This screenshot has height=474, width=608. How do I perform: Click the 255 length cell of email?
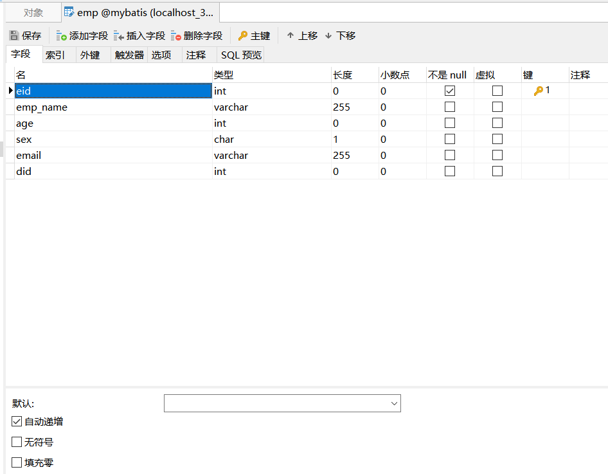[355, 155]
